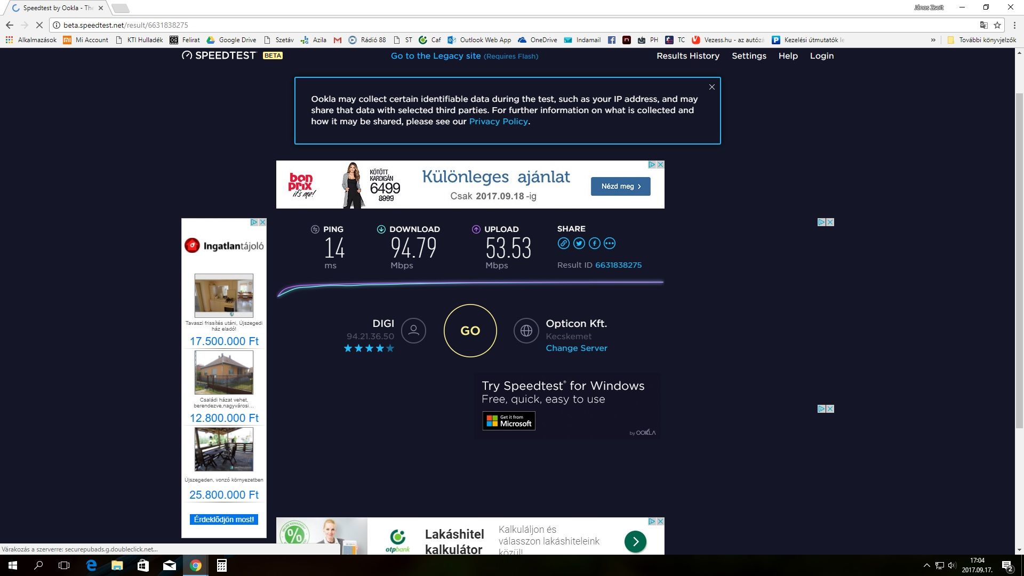The image size is (1024, 576).
Task: Open Outlook Web App bookmark
Action: tap(479, 40)
